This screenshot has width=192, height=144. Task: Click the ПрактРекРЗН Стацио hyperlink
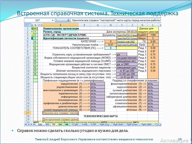tap(127, 35)
